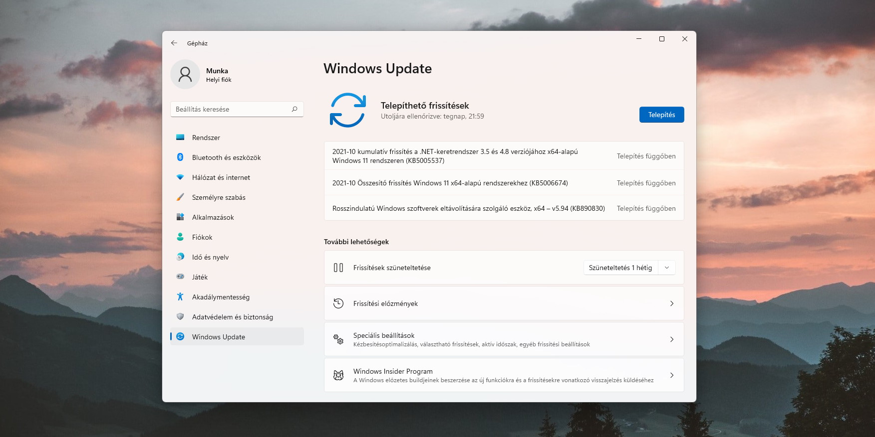Open Idő és nyelv settings
The width and height of the screenshot is (875, 437).
237,257
